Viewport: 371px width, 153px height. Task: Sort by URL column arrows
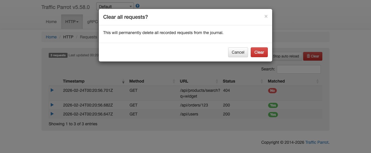[217, 81]
